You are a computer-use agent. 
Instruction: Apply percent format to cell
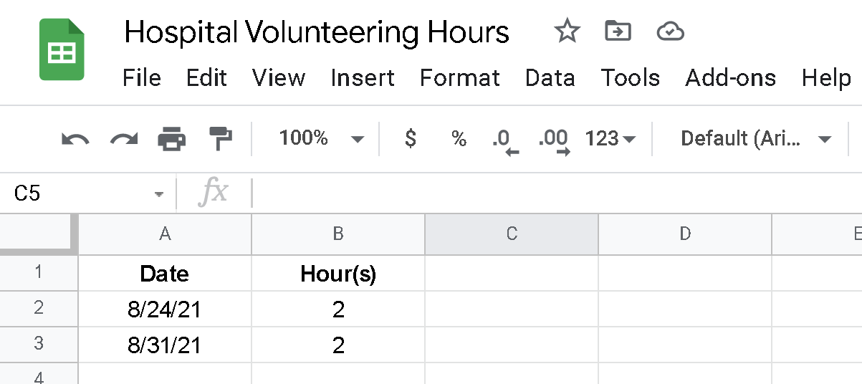pos(459,138)
